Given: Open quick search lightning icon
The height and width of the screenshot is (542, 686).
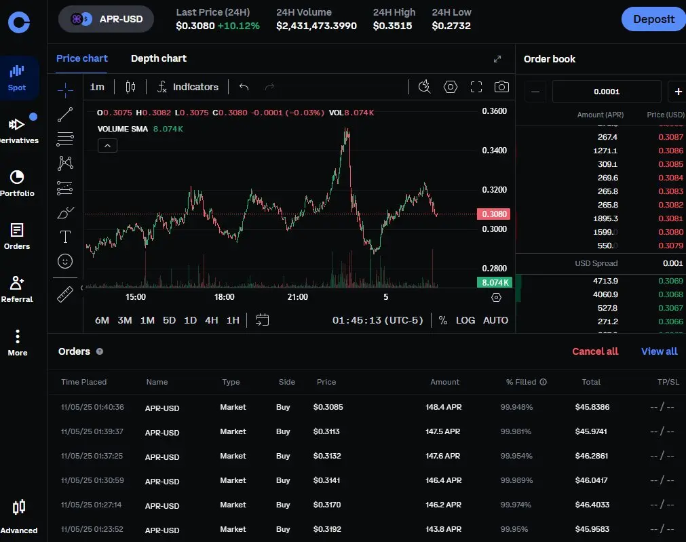Looking at the screenshot, I should (x=424, y=87).
